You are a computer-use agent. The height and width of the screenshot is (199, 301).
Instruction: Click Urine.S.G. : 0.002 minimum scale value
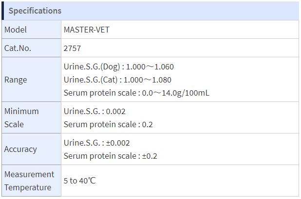point(94,111)
